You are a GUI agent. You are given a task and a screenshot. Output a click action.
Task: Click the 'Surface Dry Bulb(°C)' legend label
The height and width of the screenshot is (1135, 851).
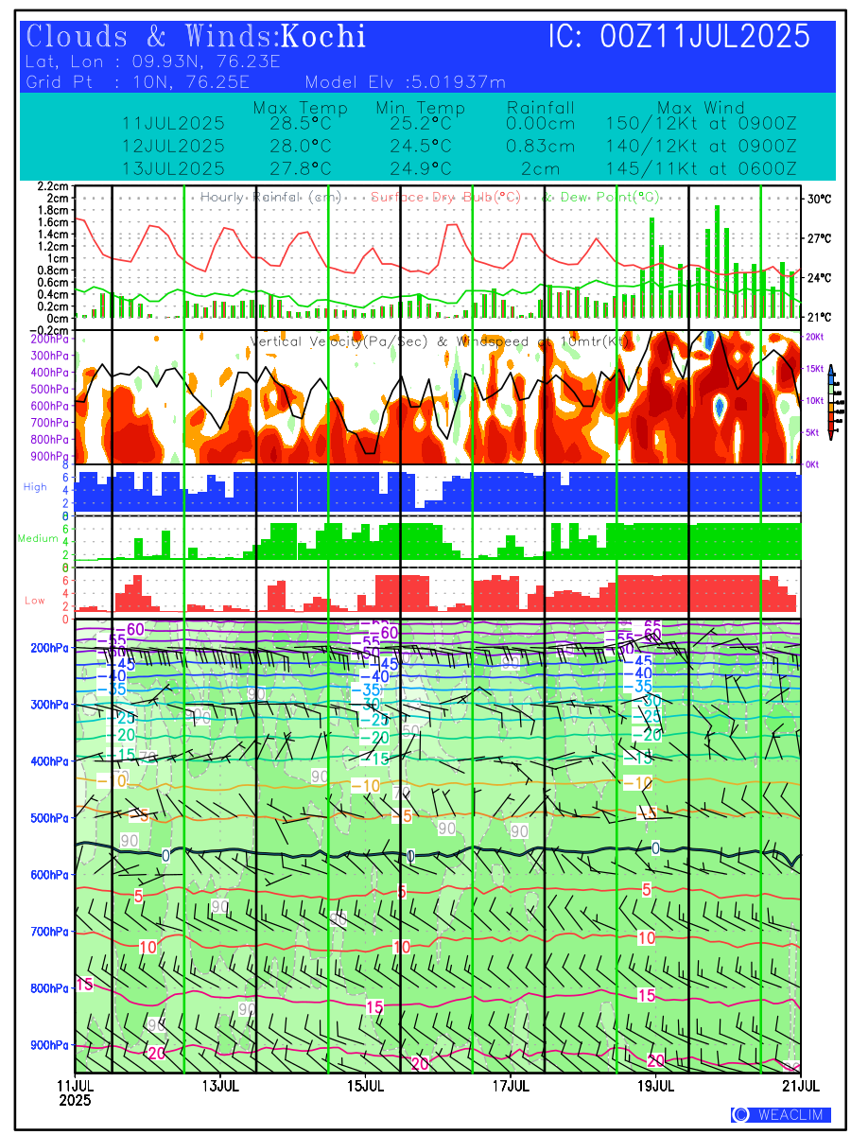(445, 197)
